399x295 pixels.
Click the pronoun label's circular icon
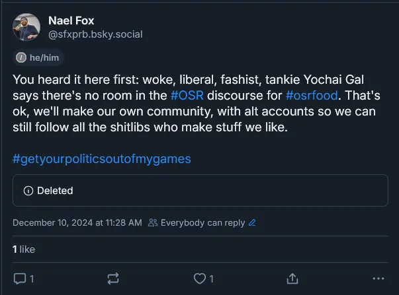pos(21,57)
